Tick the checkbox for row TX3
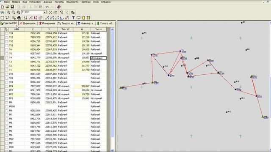Screen dimensions: 271x152 7,38
